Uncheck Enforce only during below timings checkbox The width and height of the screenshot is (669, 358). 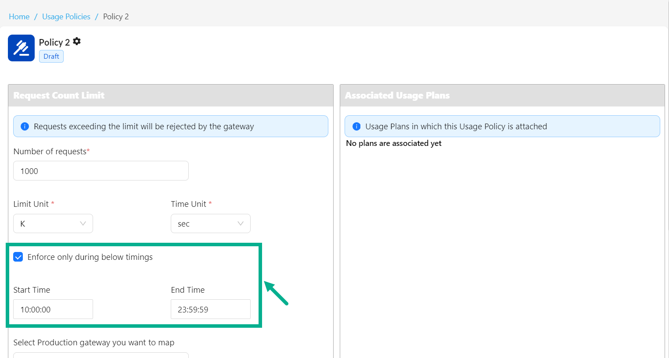(x=18, y=257)
